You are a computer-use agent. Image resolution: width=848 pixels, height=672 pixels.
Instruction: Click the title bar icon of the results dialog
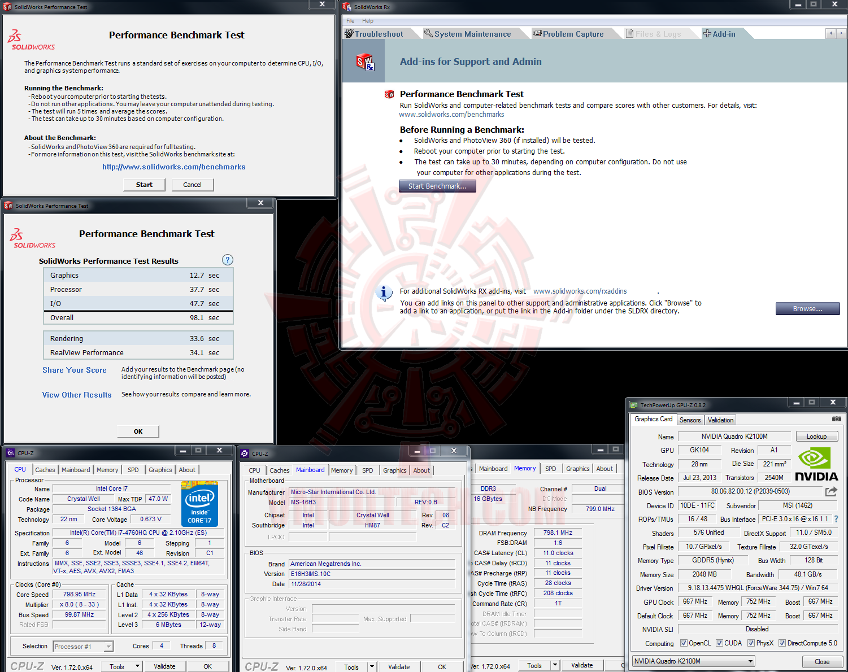8,206
